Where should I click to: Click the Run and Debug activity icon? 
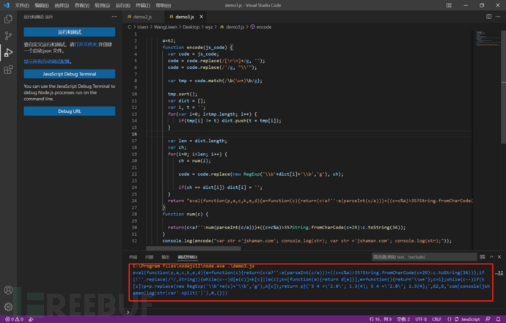9,53
